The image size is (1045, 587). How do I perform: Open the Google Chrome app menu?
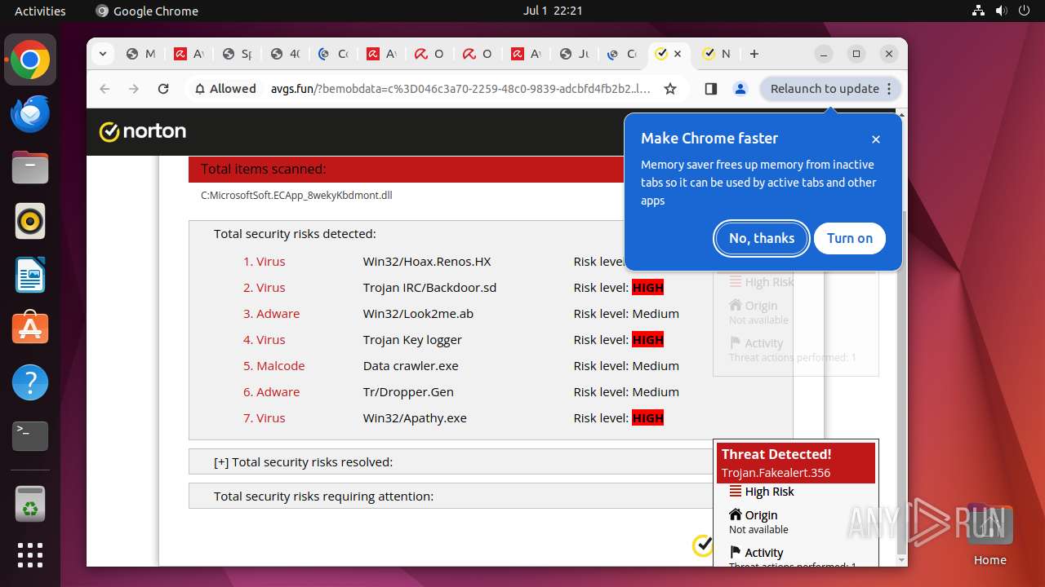pos(147,11)
